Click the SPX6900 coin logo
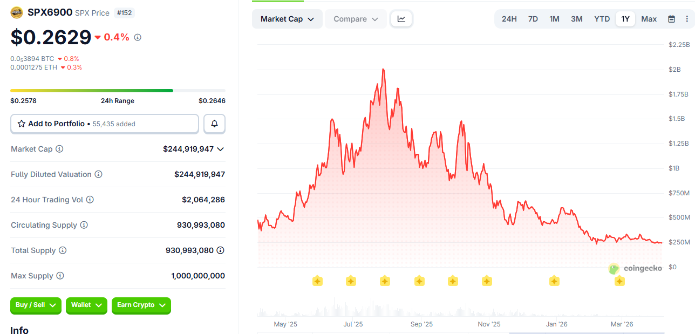The image size is (695, 334). coord(16,11)
